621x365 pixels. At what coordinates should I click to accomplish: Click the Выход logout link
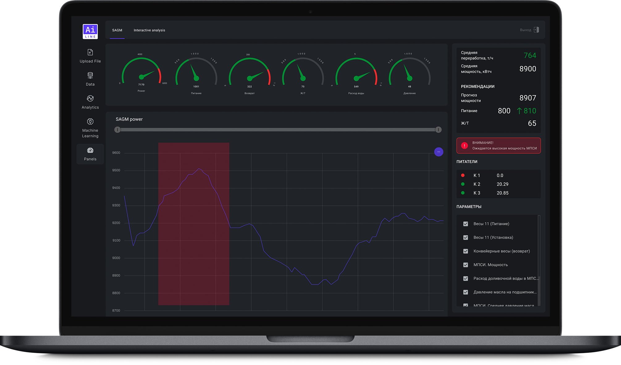pyautogui.click(x=525, y=30)
